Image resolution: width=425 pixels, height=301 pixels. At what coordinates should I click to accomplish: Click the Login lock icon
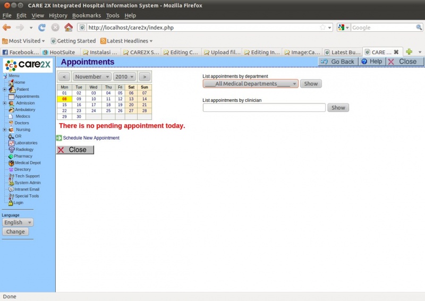pyautogui.click(x=11, y=203)
